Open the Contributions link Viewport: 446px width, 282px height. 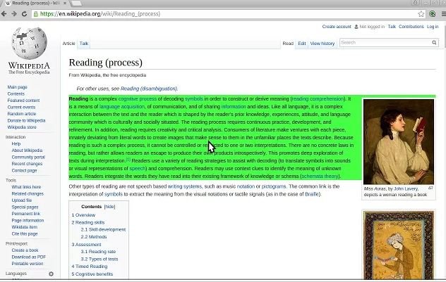411,27
